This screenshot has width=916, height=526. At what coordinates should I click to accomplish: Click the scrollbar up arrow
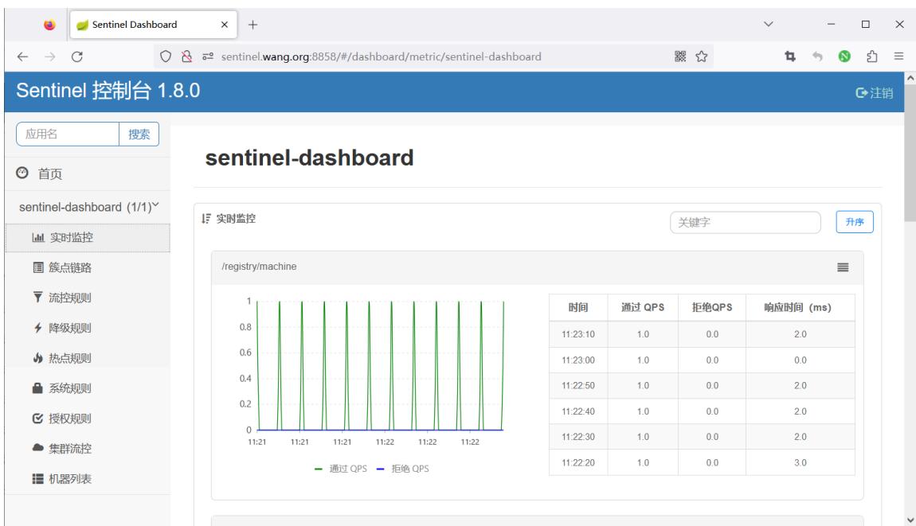(910, 78)
